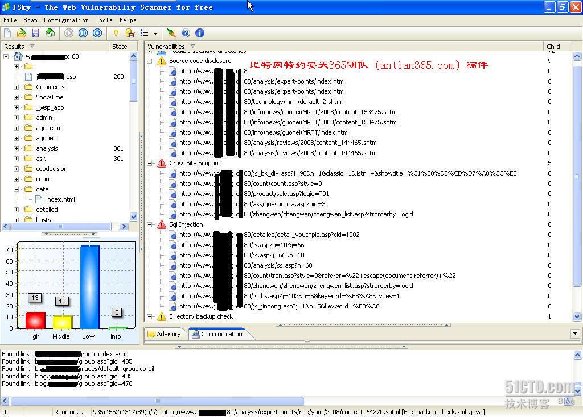Click the admin folder icon
This screenshot has height=417, width=583.
pyautogui.click(x=28, y=118)
